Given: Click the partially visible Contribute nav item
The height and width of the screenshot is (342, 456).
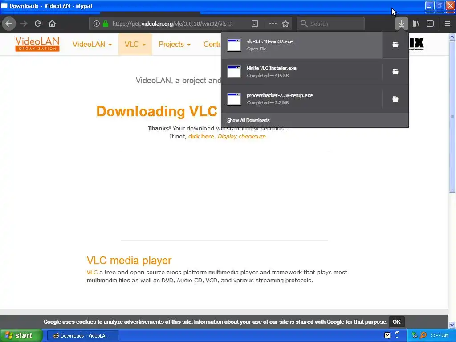Looking at the screenshot, I should pos(212,44).
